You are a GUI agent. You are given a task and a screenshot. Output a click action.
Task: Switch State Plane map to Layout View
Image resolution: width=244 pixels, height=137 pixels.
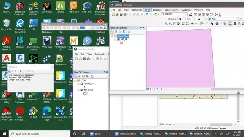[150, 89]
